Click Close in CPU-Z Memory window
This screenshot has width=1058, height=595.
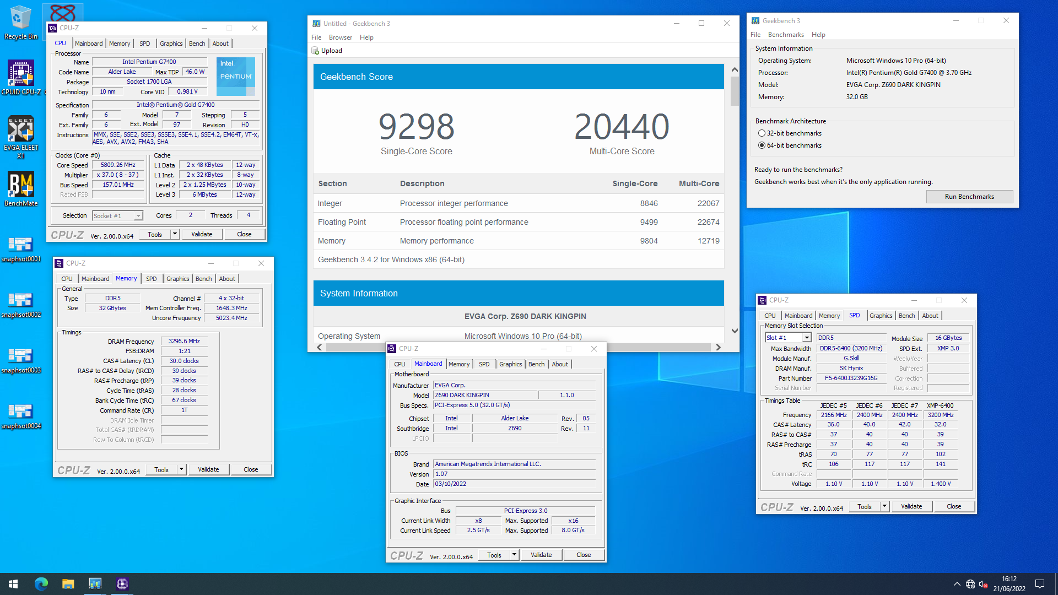click(251, 469)
